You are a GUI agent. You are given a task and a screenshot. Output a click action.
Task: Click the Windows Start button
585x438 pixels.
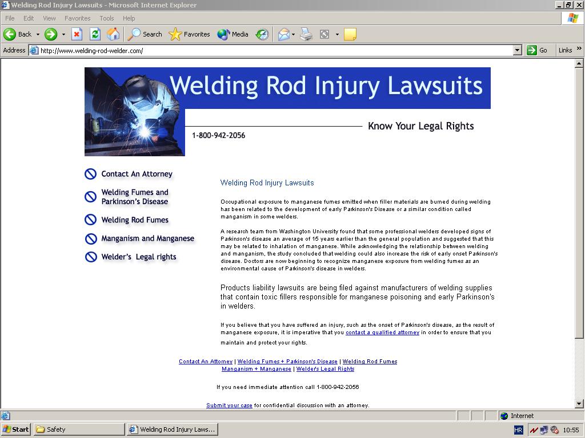pos(15,430)
